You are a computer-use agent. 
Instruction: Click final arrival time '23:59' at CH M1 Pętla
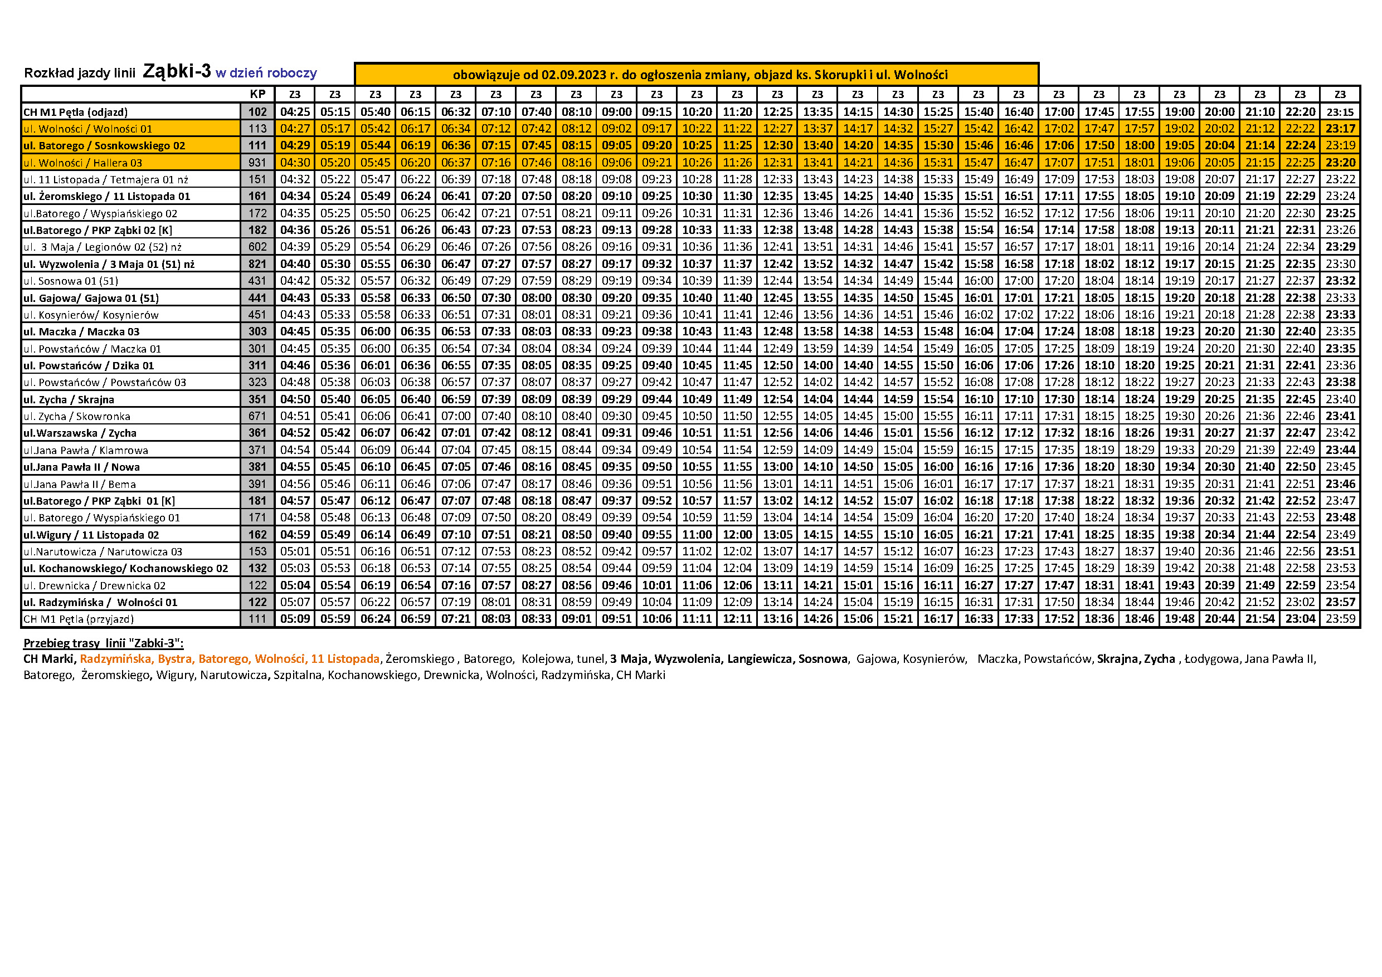(1340, 619)
